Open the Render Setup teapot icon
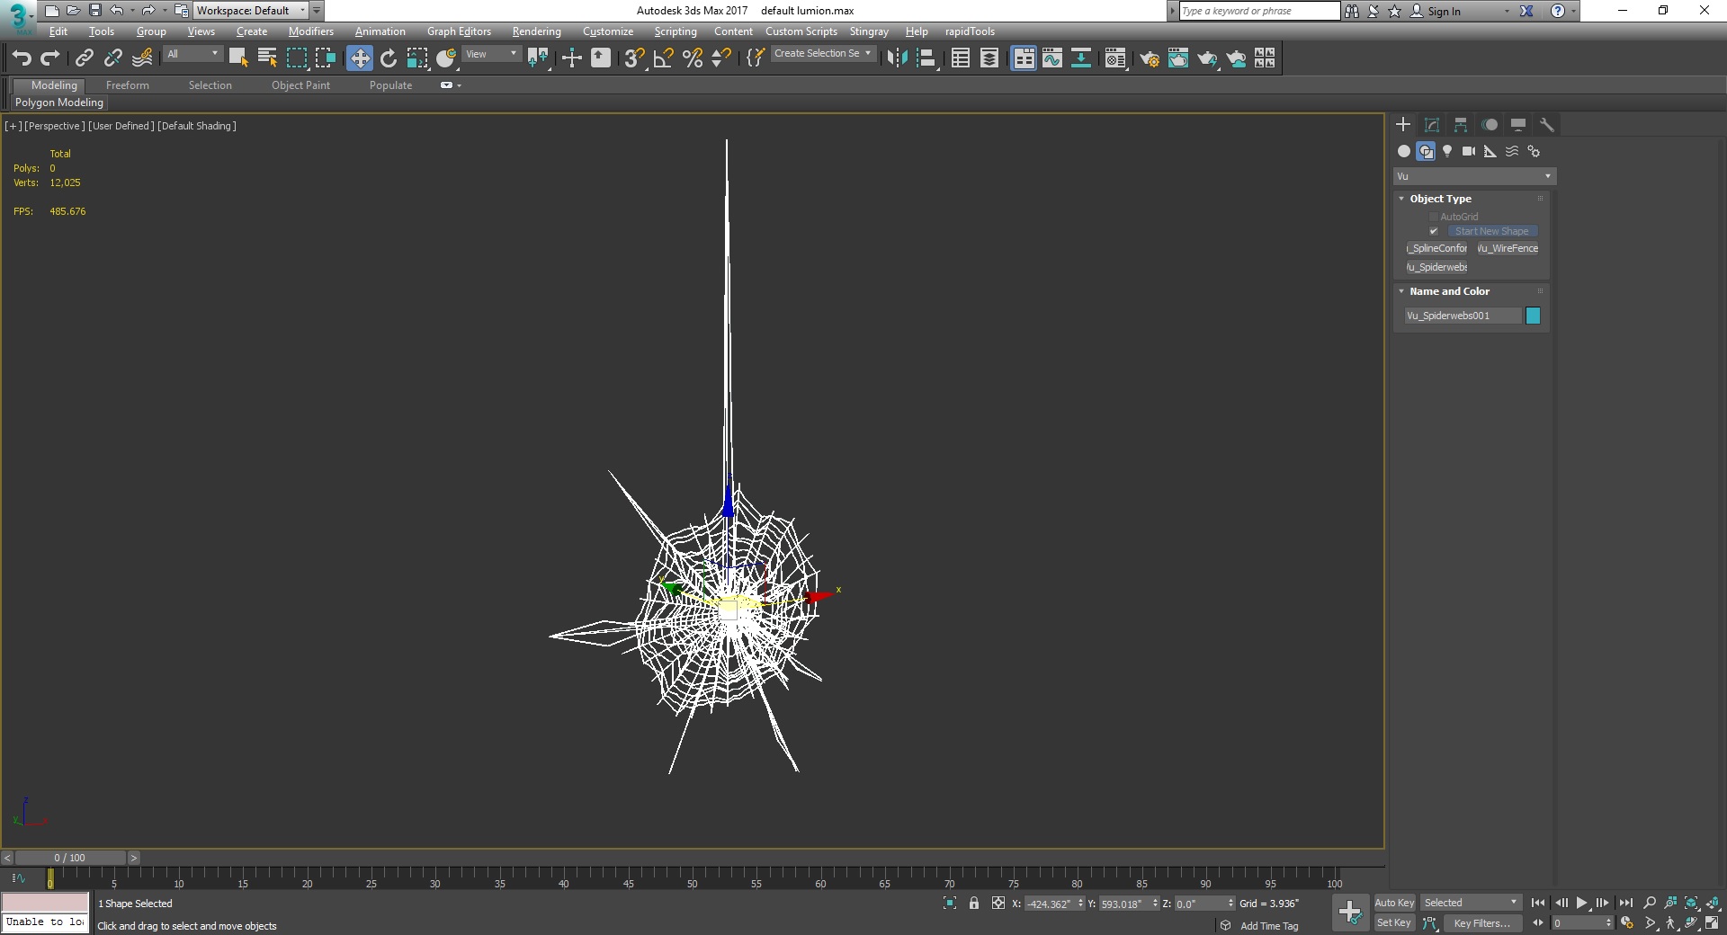 pos(1149,58)
